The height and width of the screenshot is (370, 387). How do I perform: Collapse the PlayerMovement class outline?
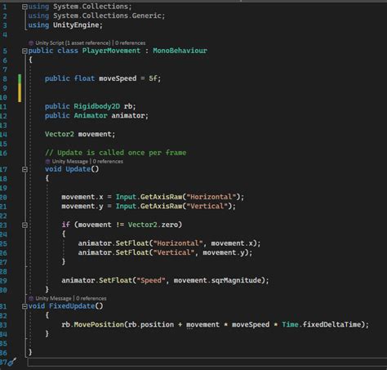click(x=24, y=51)
